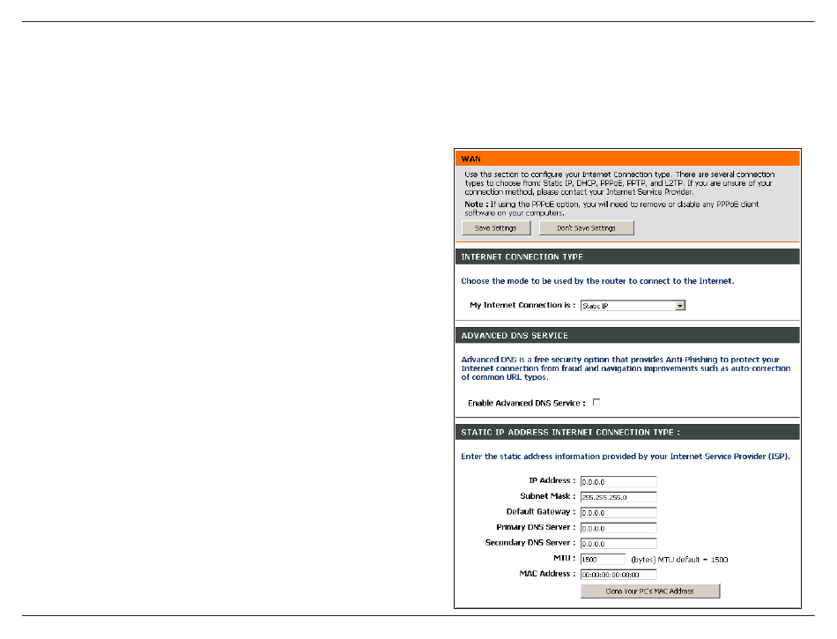Click the Secondary DNS Server field
837x639 pixels.
coord(618,544)
